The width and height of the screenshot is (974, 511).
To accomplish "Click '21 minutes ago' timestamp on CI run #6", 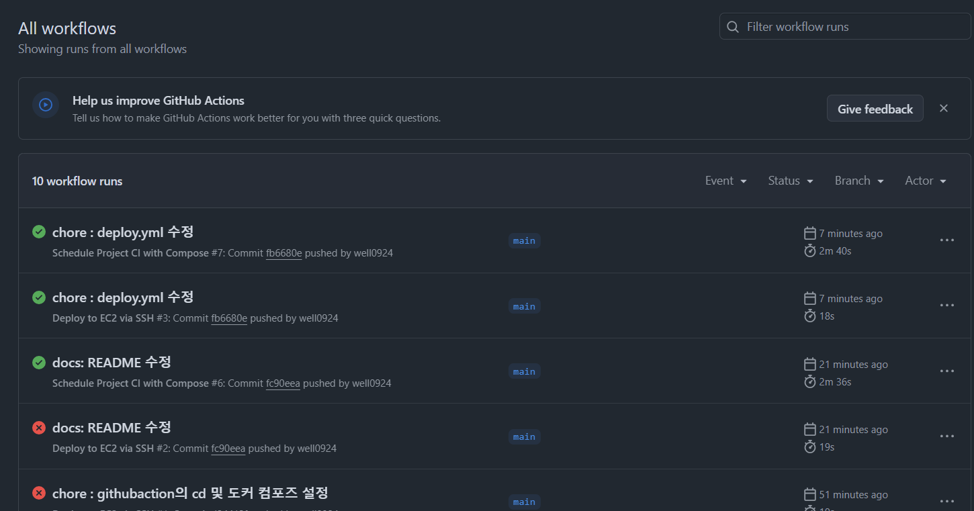I will point(854,365).
